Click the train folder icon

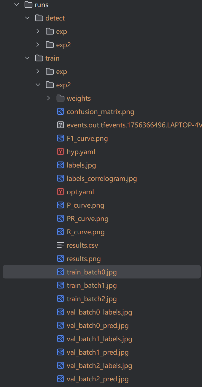pyautogui.click(x=39, y=58)
